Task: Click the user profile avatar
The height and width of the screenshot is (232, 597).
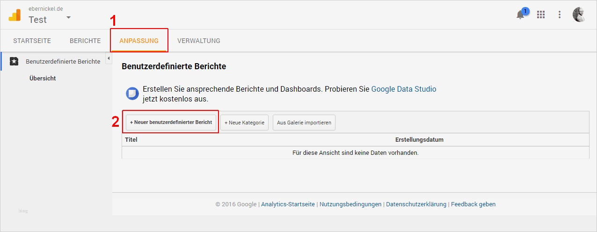Action: click(x=579, y=14)
